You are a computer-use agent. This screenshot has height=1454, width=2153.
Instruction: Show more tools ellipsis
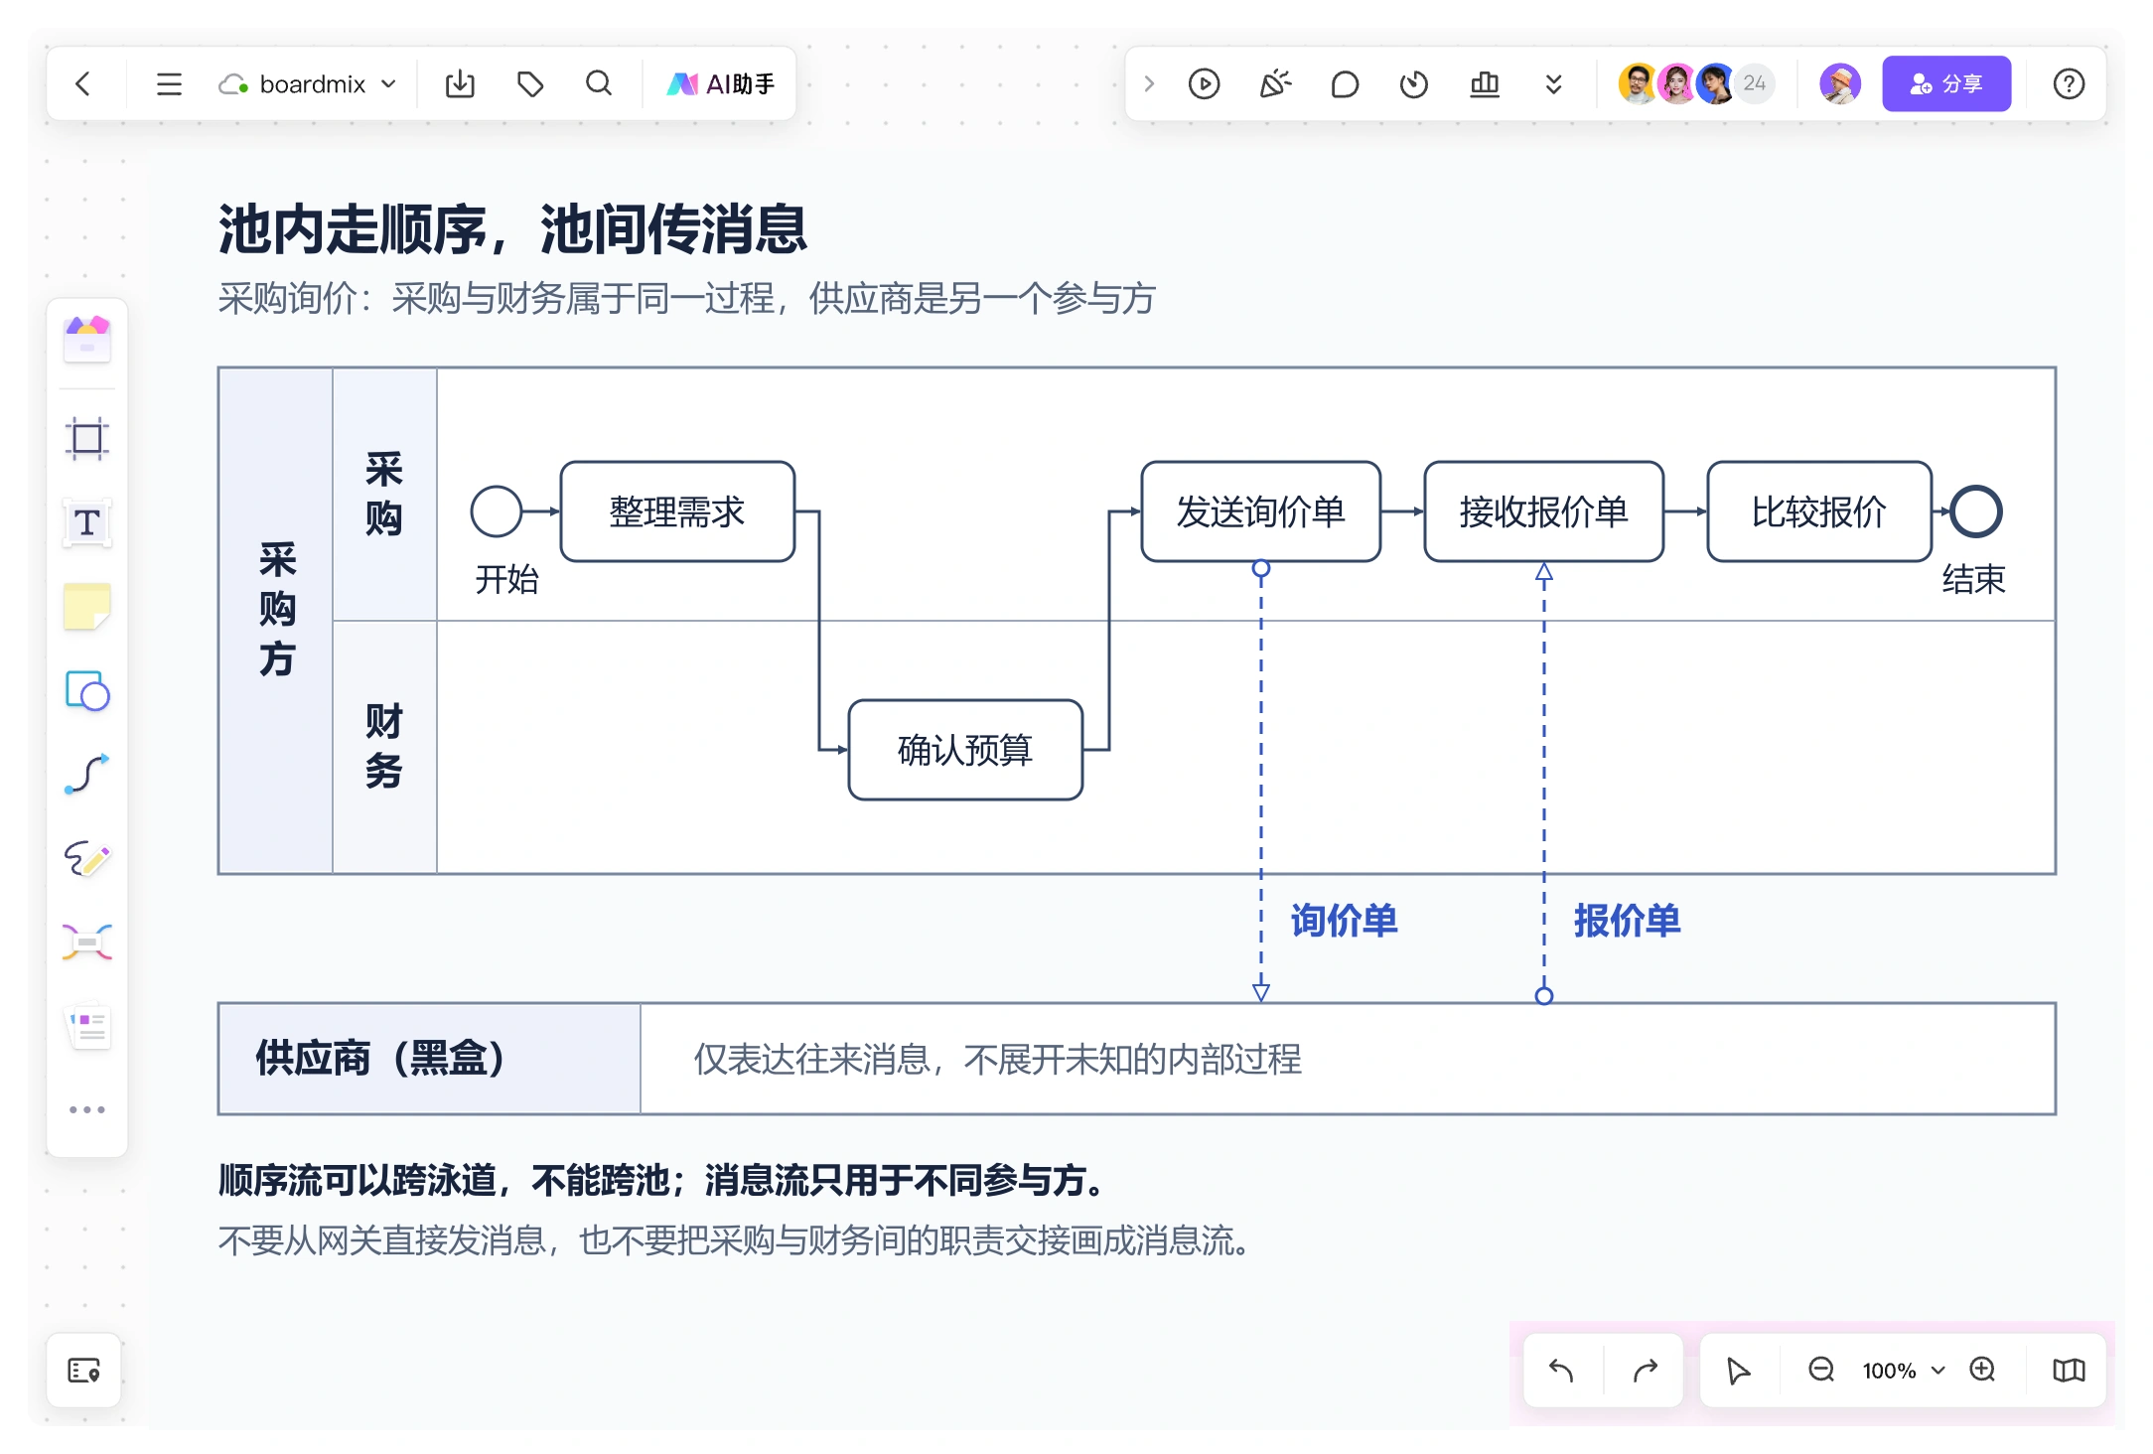(87, 1109)
